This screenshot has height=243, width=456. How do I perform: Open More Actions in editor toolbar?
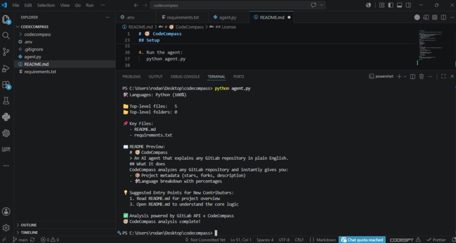451,18
